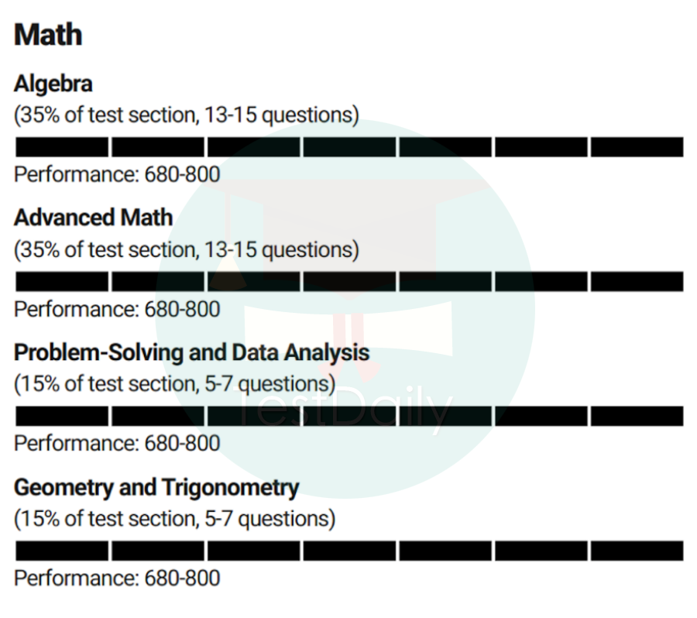Click first segment of Geometry performance bar
The width and height of the screenshot is (697, 618).
tap(62, 551)
